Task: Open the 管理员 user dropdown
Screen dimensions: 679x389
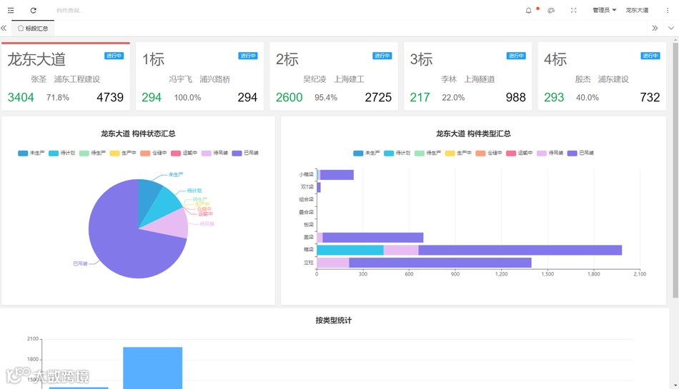Action: (604, 11)
